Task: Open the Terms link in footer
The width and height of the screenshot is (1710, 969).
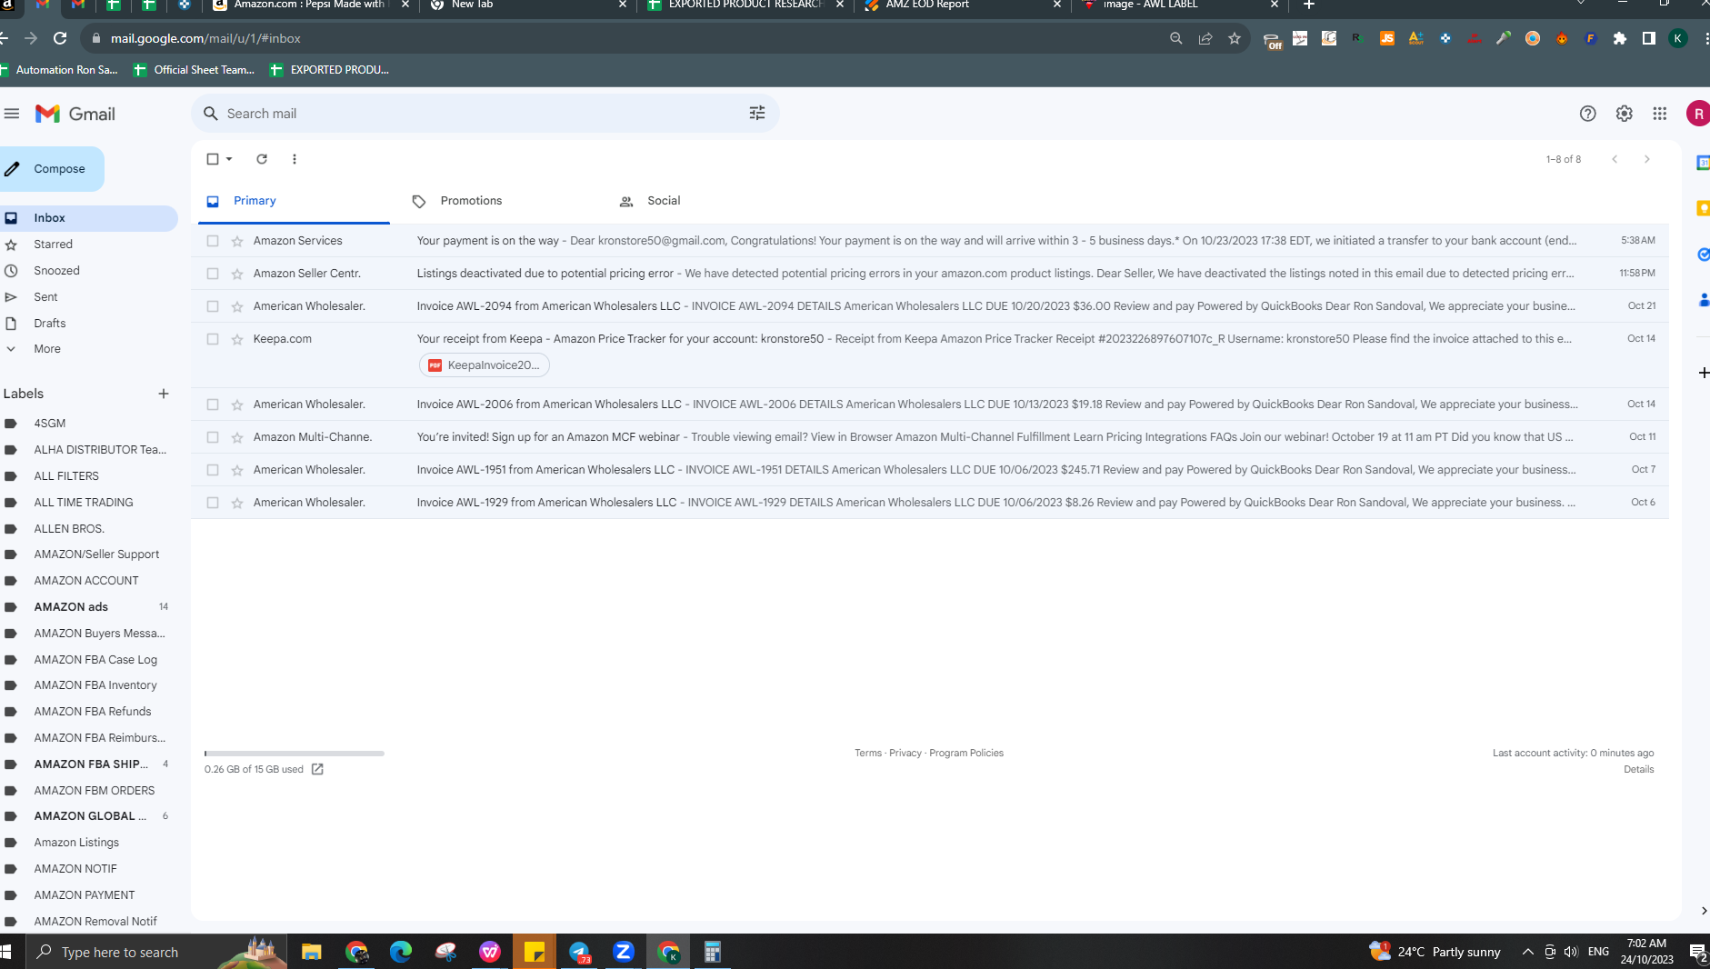Action: click(868, 753)
